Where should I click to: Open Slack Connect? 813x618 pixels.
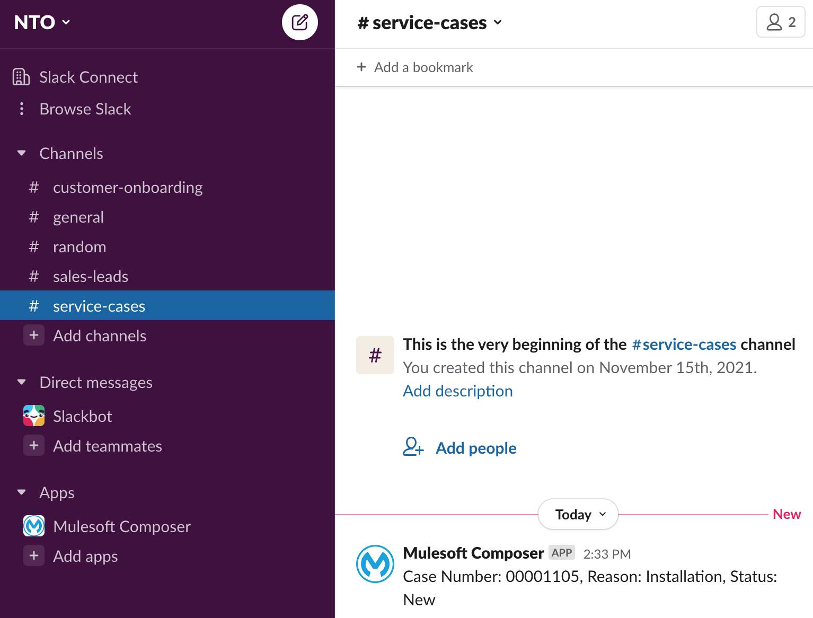(88, 77)
